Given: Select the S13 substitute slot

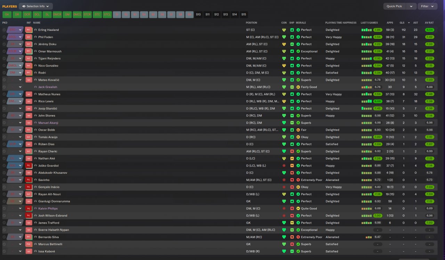Looking at the screenshot, I should coord(226,15).
